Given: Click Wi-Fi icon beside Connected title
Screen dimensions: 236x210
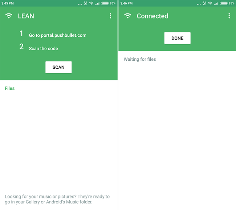Looking at the screenshot, I should (127, 16).
